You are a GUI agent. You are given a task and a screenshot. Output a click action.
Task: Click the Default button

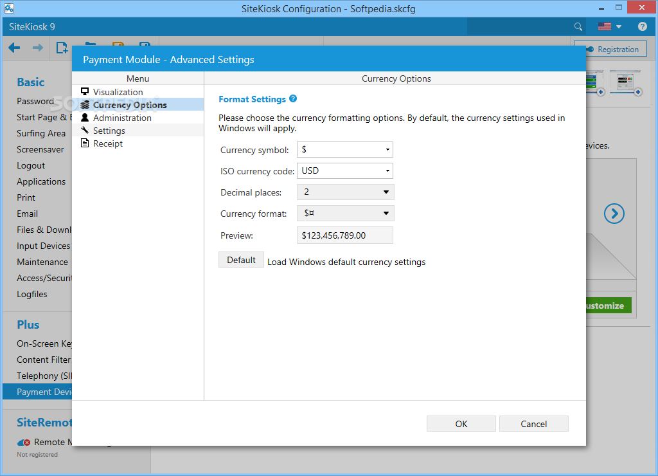[x=242, y=260]
